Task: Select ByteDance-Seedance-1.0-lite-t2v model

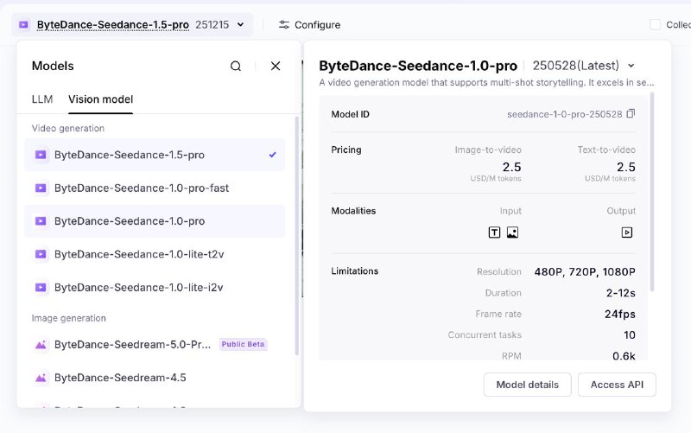Action: pos(155,254)
